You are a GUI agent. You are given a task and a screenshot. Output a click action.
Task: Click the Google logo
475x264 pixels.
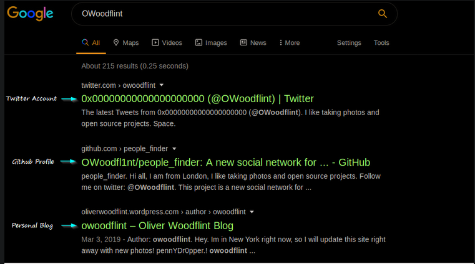point(29,14)
